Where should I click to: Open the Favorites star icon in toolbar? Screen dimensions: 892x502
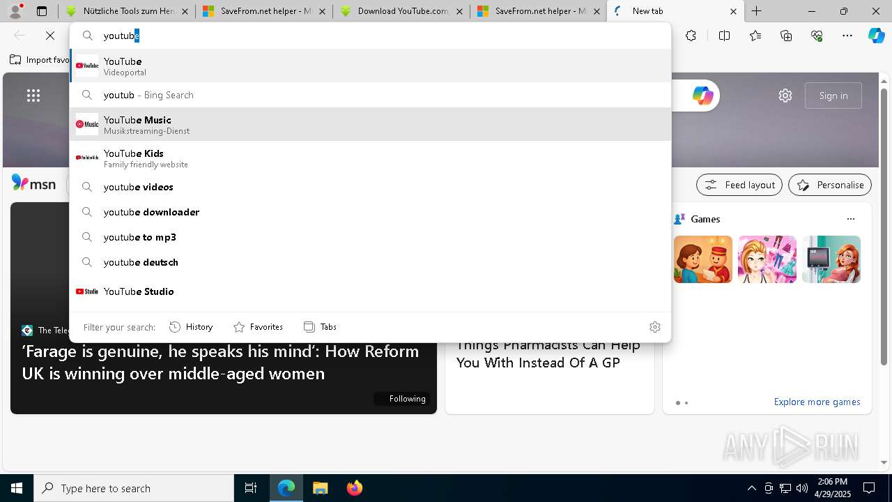(x=755, y=36)
